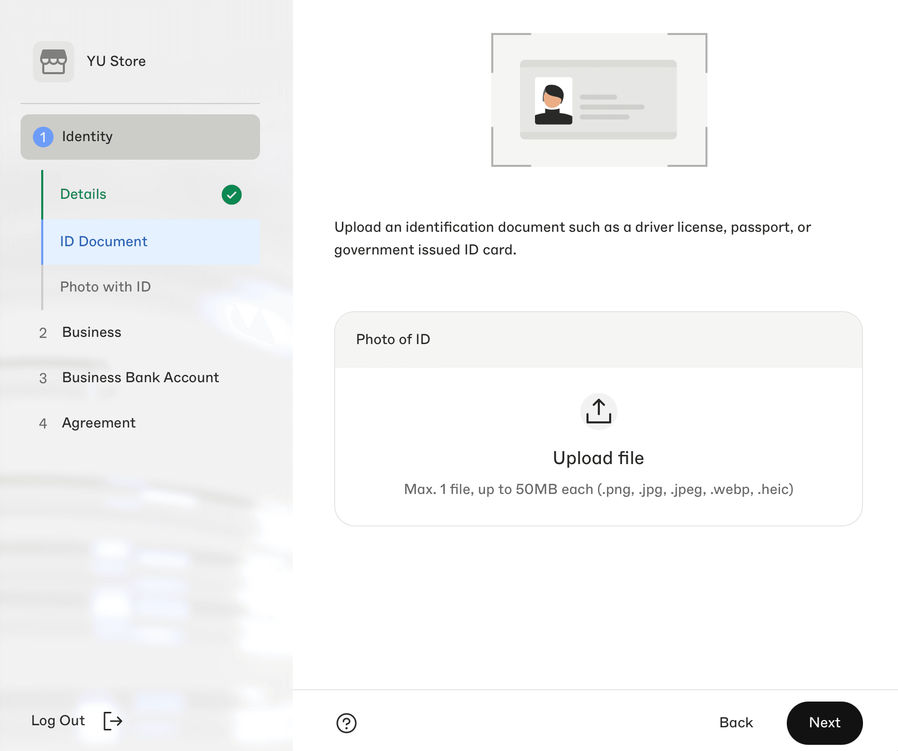Click the Back button
The height and width of the screenshot is (751, 898).
[x=736, y=723]
